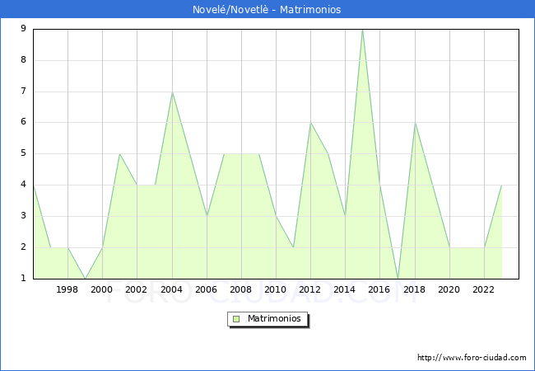
Task: Click the chart title Novelé/Novetlè - Matrimonios
Action: (267, 9)
